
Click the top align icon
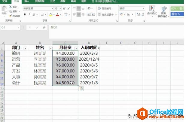74,8
